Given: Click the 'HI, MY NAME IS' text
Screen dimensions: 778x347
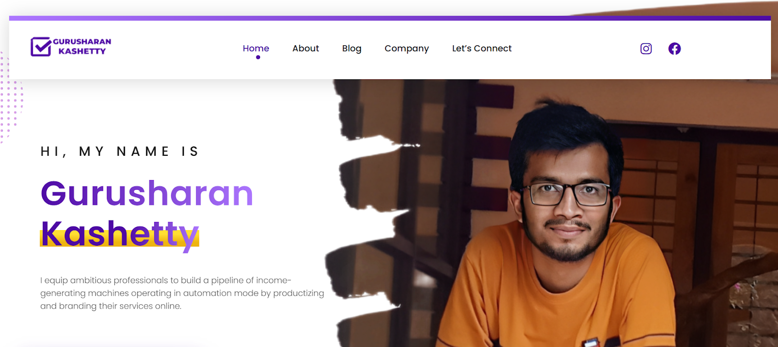Looking at the screenshot, I should pyautogui.click(x=120, y=151).
